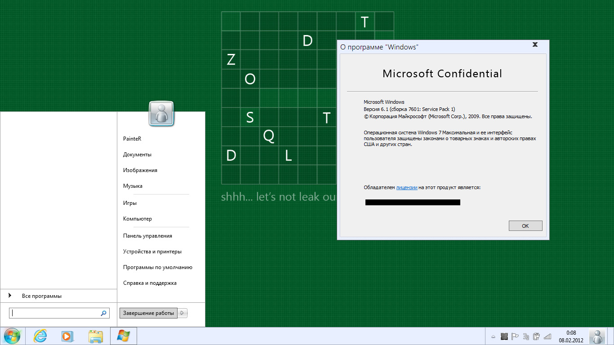Show hidden tray icons arrow

493,336
